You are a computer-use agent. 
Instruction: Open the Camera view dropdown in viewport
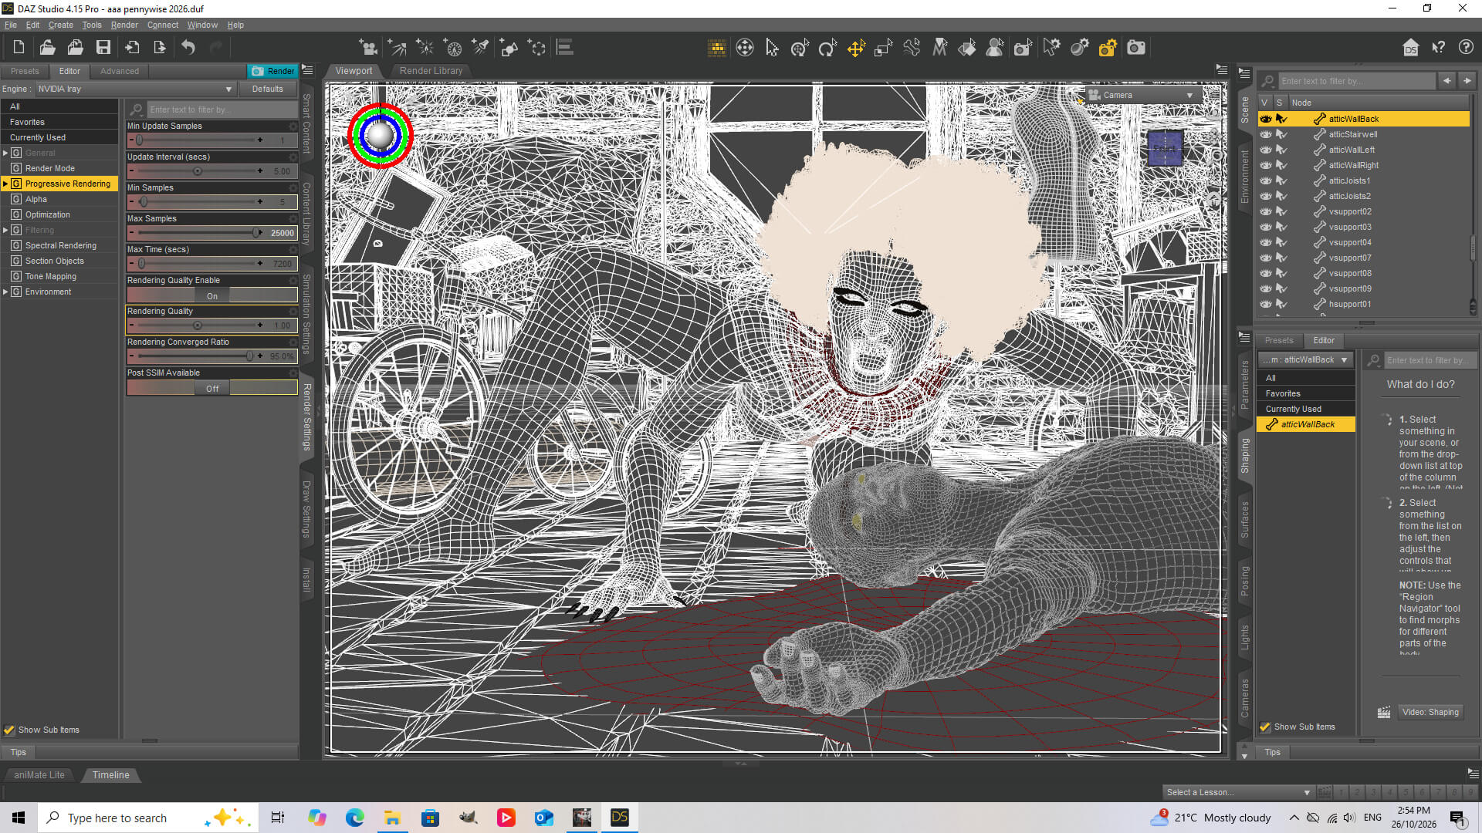1142,96
